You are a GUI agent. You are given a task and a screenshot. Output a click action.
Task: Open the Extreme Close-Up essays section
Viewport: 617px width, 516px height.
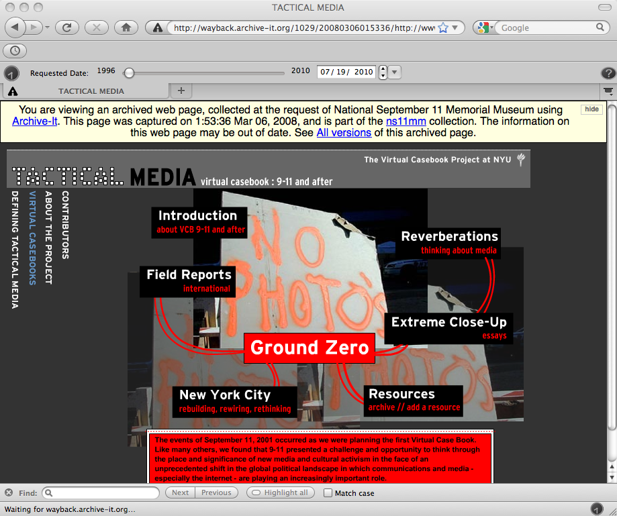coord(448,328)
